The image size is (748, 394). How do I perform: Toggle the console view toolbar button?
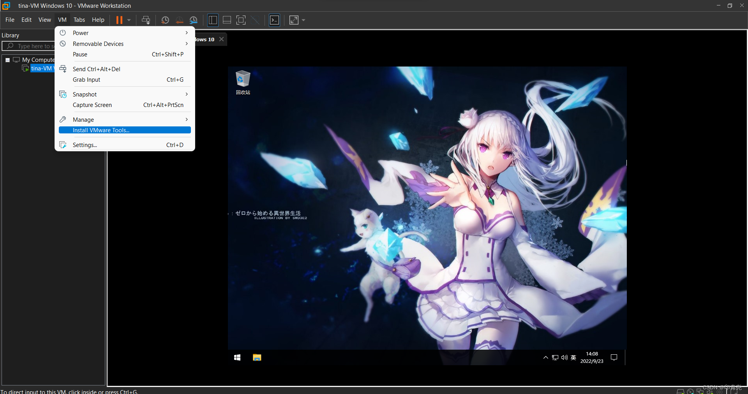pos(275,20)
